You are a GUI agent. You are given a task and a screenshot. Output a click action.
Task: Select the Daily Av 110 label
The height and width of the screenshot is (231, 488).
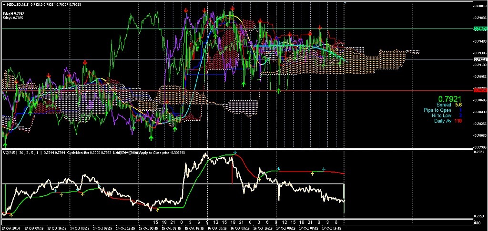pyautogui.click(x=448, y=121)
